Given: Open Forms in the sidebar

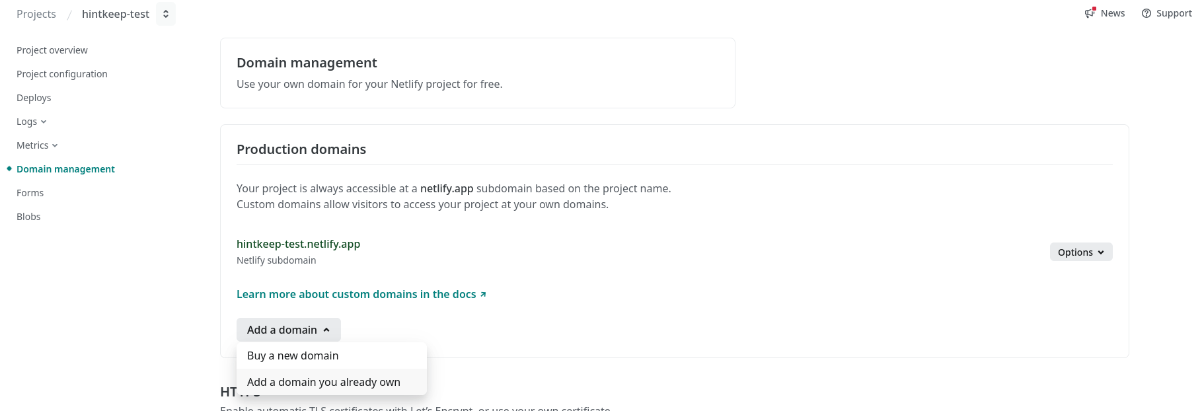Looking at the screenshot, I should point(30,193).
